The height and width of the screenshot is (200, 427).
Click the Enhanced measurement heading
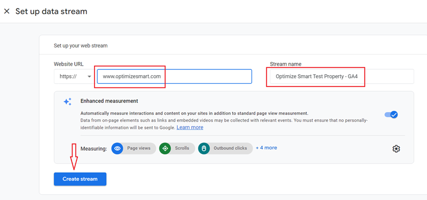109,101
